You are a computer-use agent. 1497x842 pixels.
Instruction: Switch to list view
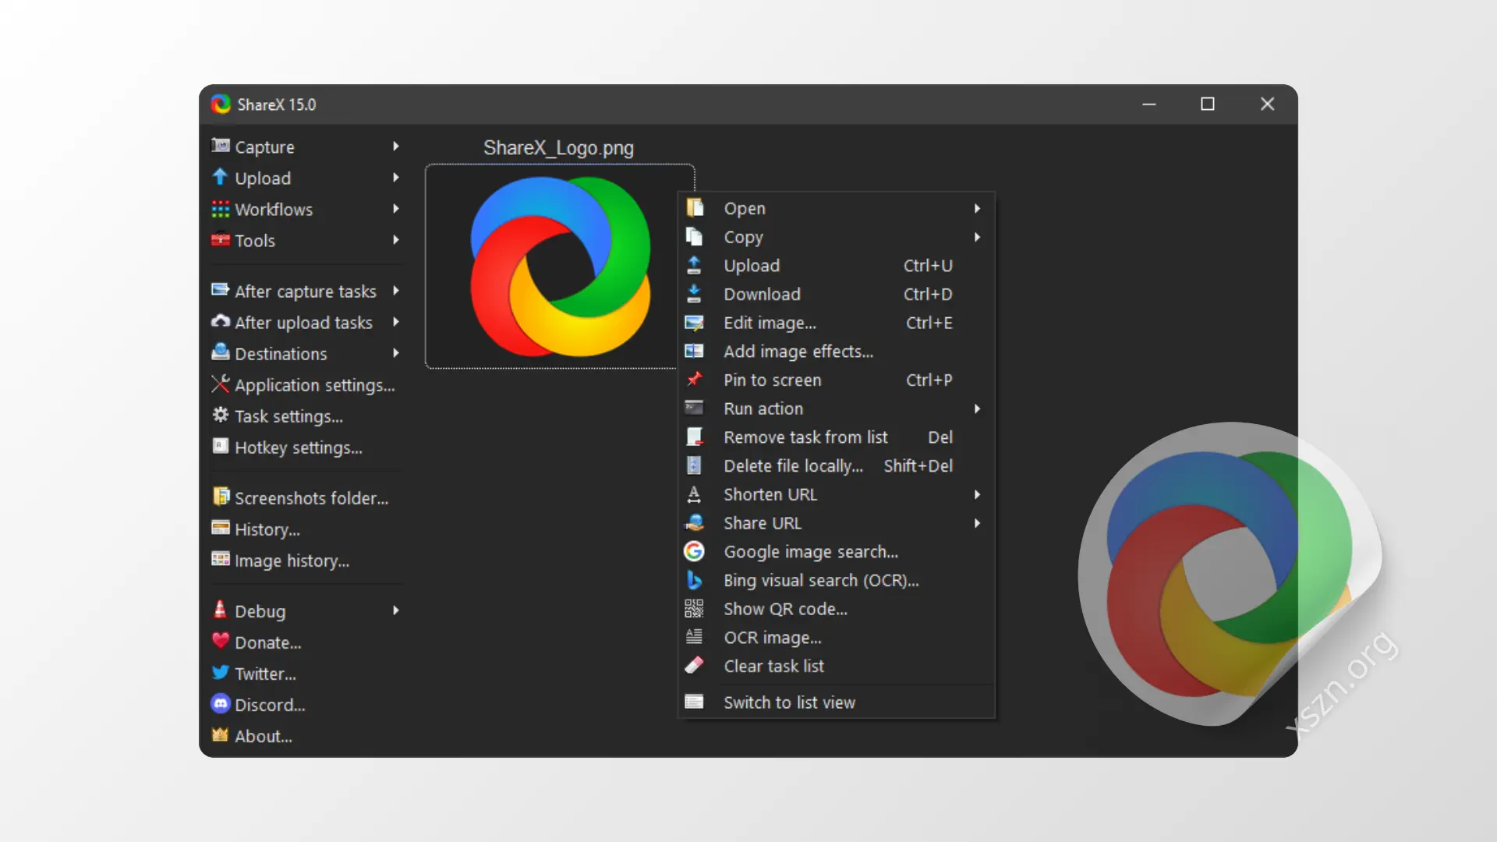click(x=789, y=702)
